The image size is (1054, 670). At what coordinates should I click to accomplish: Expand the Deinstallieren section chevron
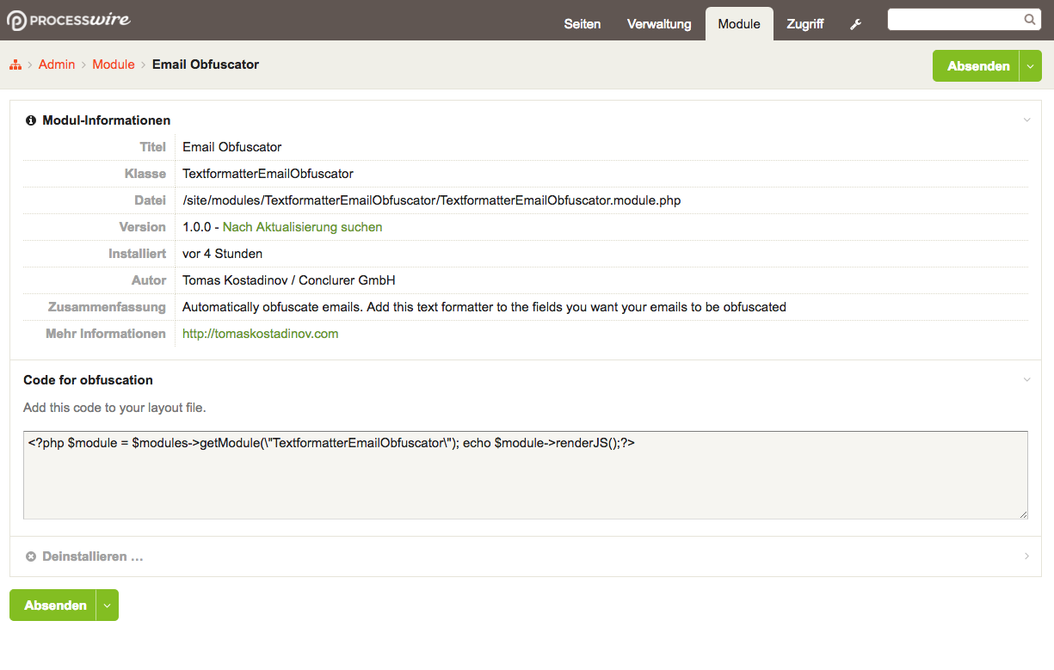pos(1026,556)
